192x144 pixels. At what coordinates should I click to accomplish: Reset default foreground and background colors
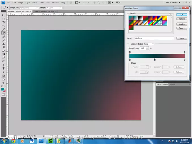pyautogui.click(x=2, y=86)
